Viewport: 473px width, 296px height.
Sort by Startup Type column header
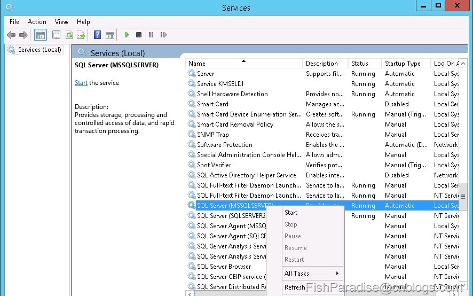pos(406,64)
